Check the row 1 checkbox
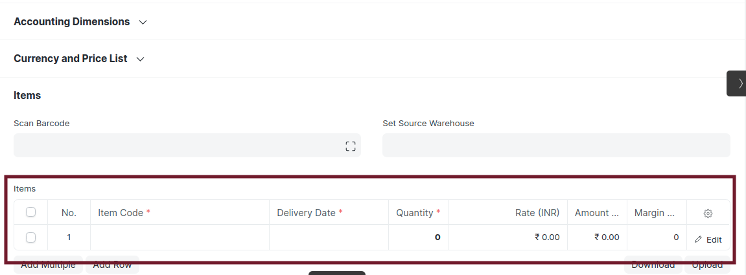The width and height of the screenshot is (746, 275). point(31,237)
